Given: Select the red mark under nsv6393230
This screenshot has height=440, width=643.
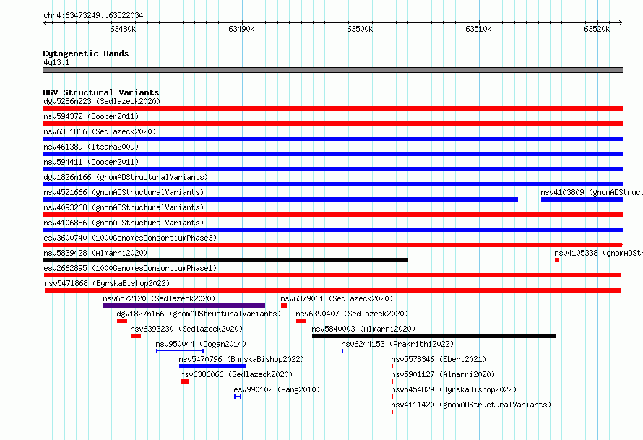Looking at the screenshot, I should [x=136, y=336].
